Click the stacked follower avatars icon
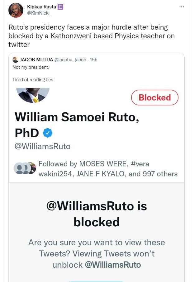Image resolution: width=194 pixels, height=282 pixels. click(x=25, y=169)
